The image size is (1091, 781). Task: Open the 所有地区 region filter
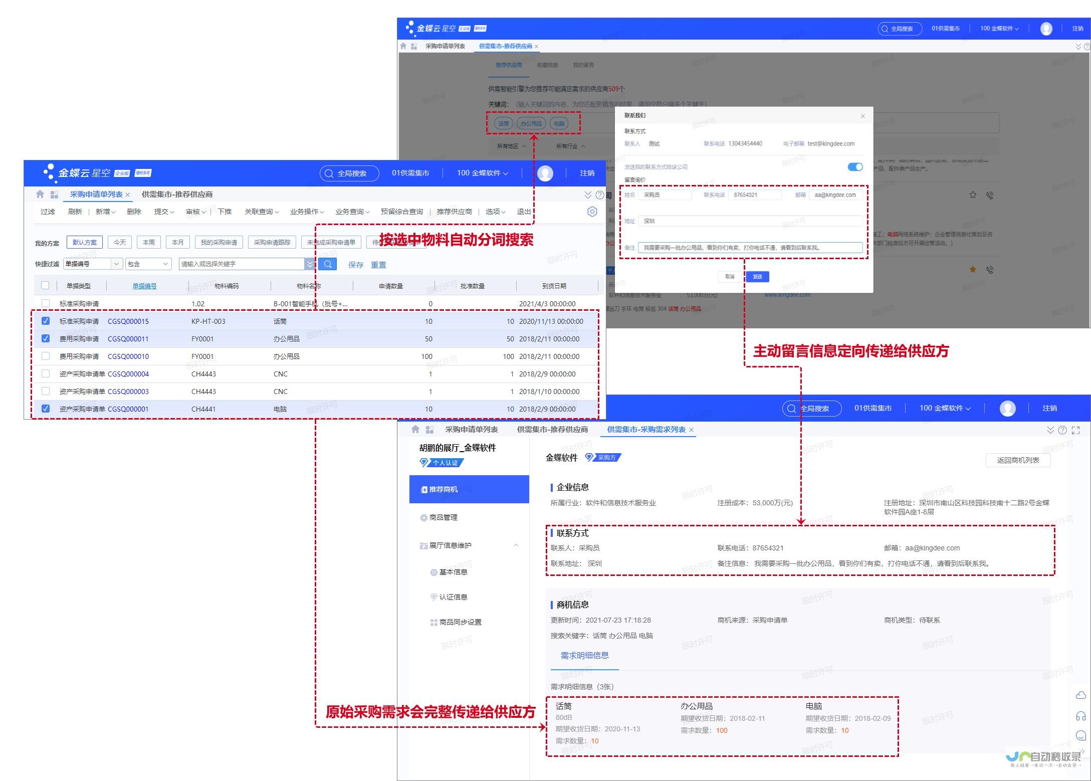(511, 146)
